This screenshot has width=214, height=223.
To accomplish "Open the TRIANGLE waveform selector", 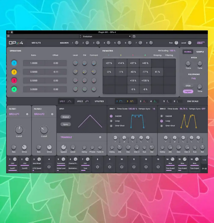I will click(81, 137).
